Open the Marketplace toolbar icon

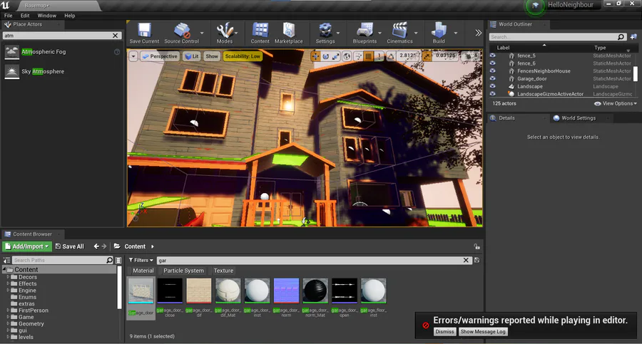[289, 33]
